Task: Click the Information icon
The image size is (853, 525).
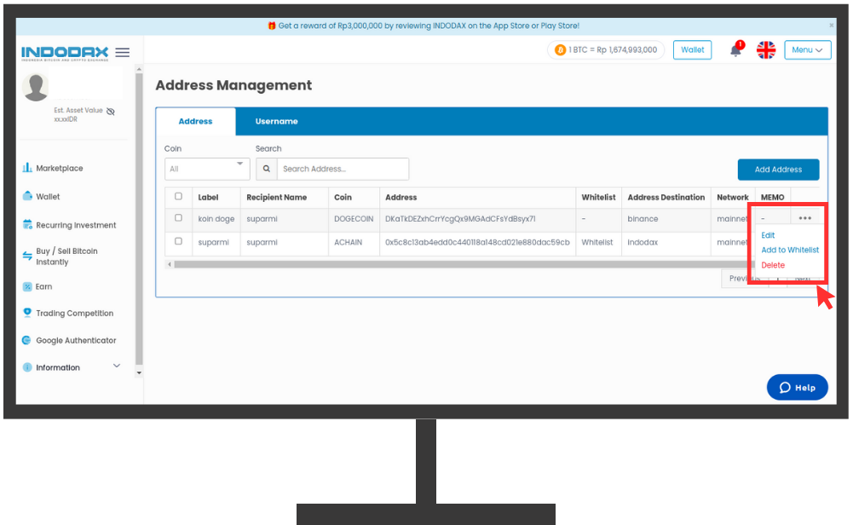Action: [27, 367]
